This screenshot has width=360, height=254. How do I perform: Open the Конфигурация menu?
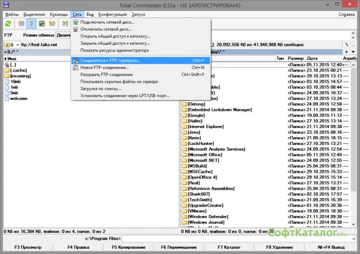(112, 15)
